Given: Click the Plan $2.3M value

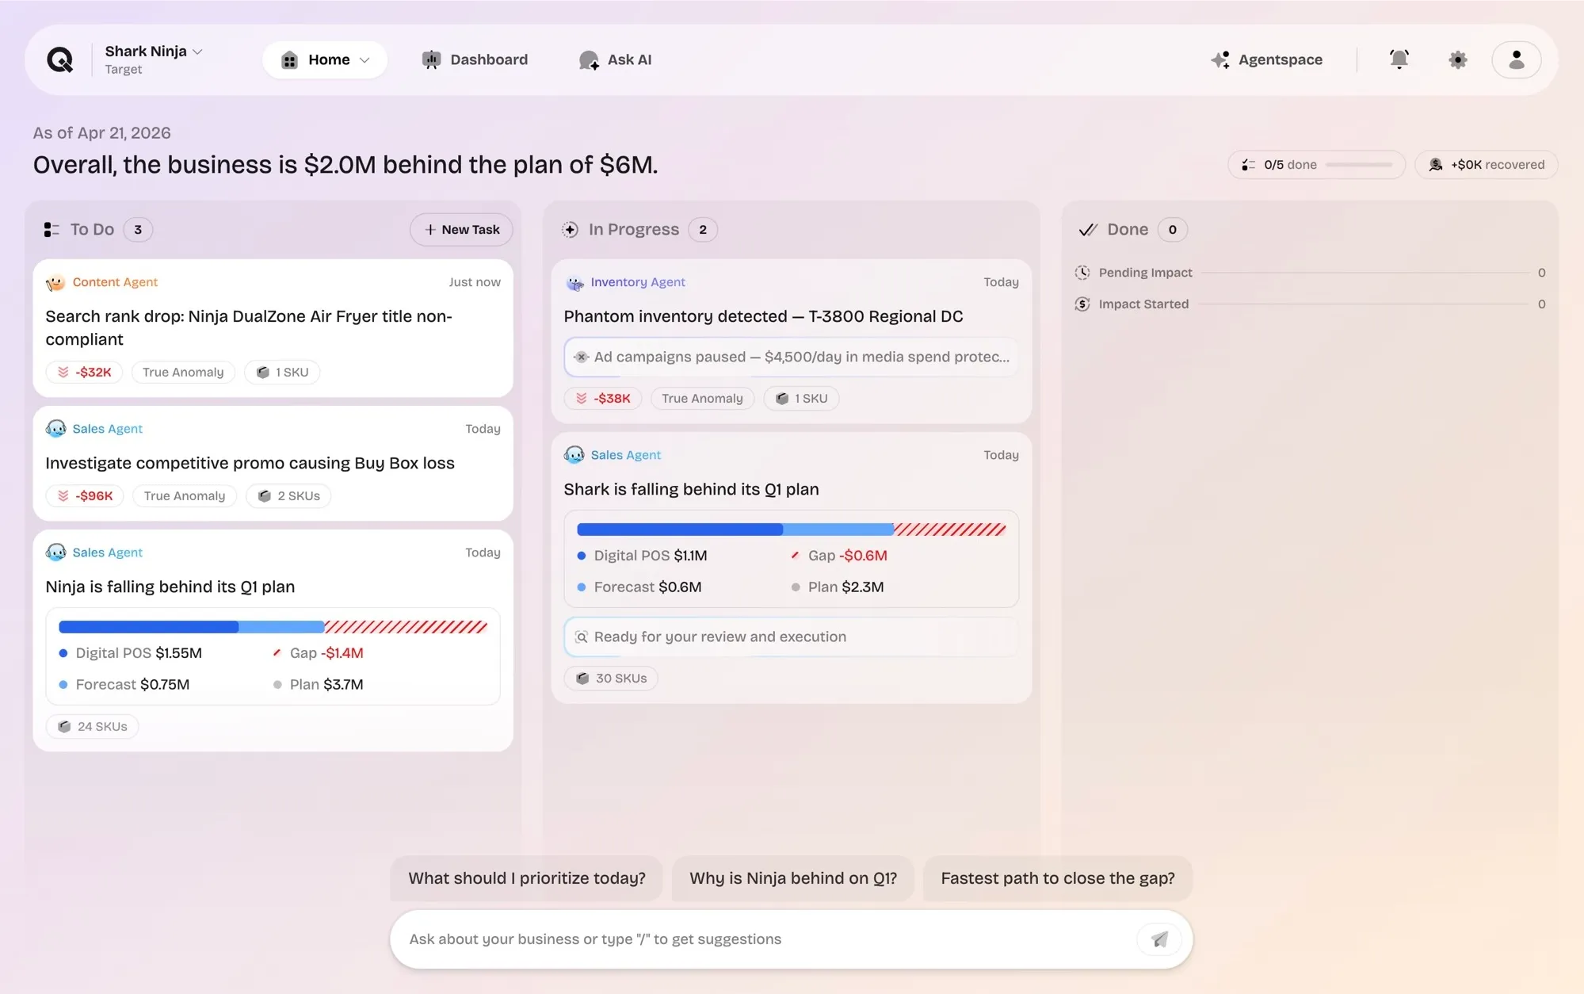Looking at the screenshot, I should [862, 587].
